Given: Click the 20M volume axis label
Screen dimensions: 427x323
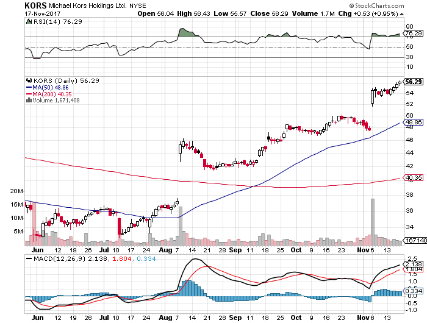Looking at the screenshot, I should click(16, 191).
